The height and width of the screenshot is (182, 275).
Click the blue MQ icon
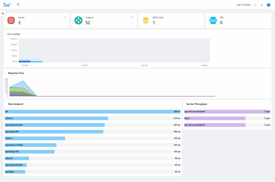(x=213, y=20)
